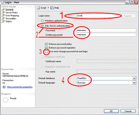The width and height of the screenshot is (139, 115).
Task: Select SQL Server authentication radio button
Action: (x=42, y=26)
